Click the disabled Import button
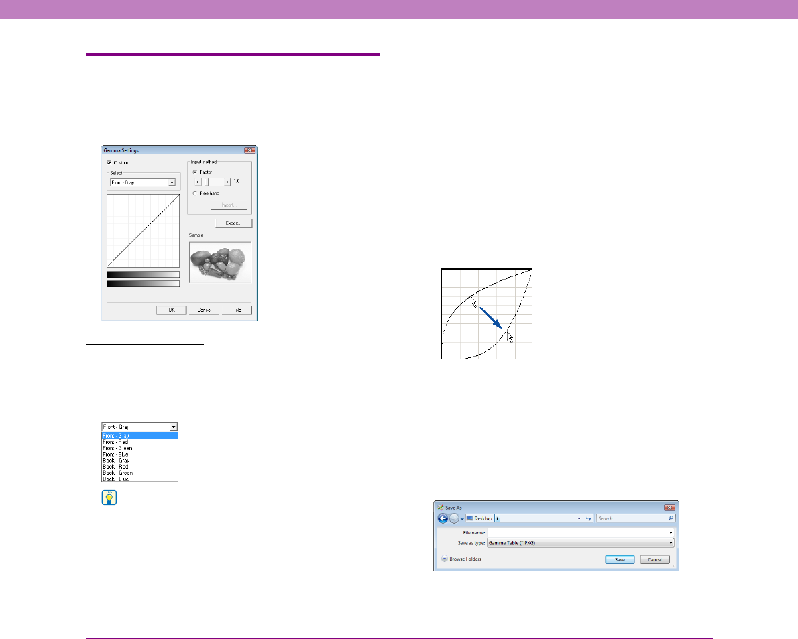This screenshot has height=639, width=798. (229, 205)
